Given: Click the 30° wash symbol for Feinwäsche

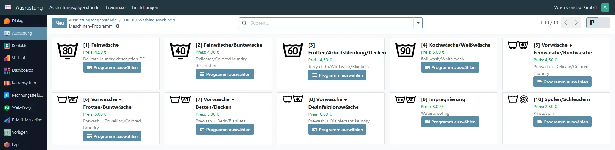Looking at the screenshot, I should tap(67, 51).
